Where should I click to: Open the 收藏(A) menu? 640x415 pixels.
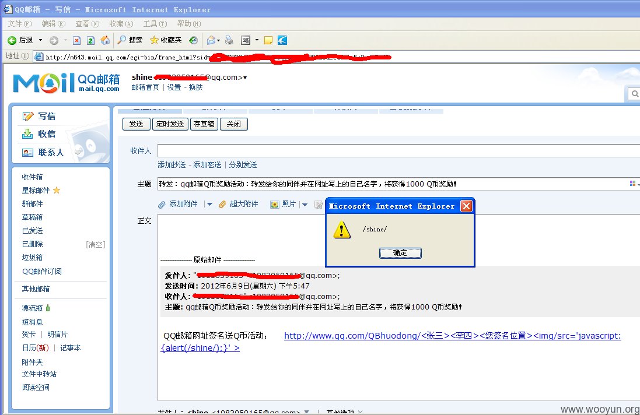pos(121,24)
